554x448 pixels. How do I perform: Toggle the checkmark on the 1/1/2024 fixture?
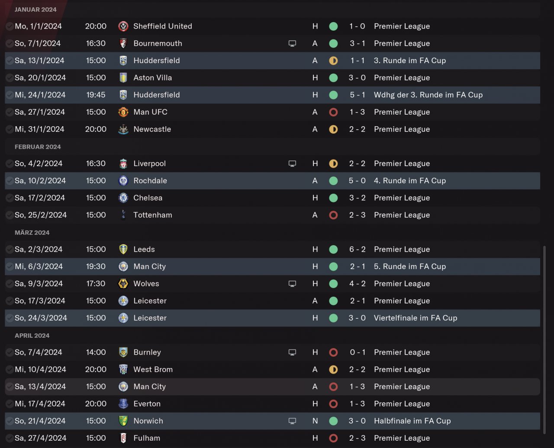click(9, 26)
